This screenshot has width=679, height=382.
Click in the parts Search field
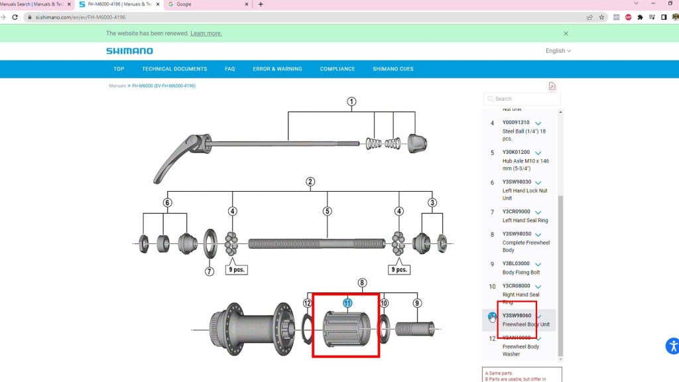click(x=522, y=99)
